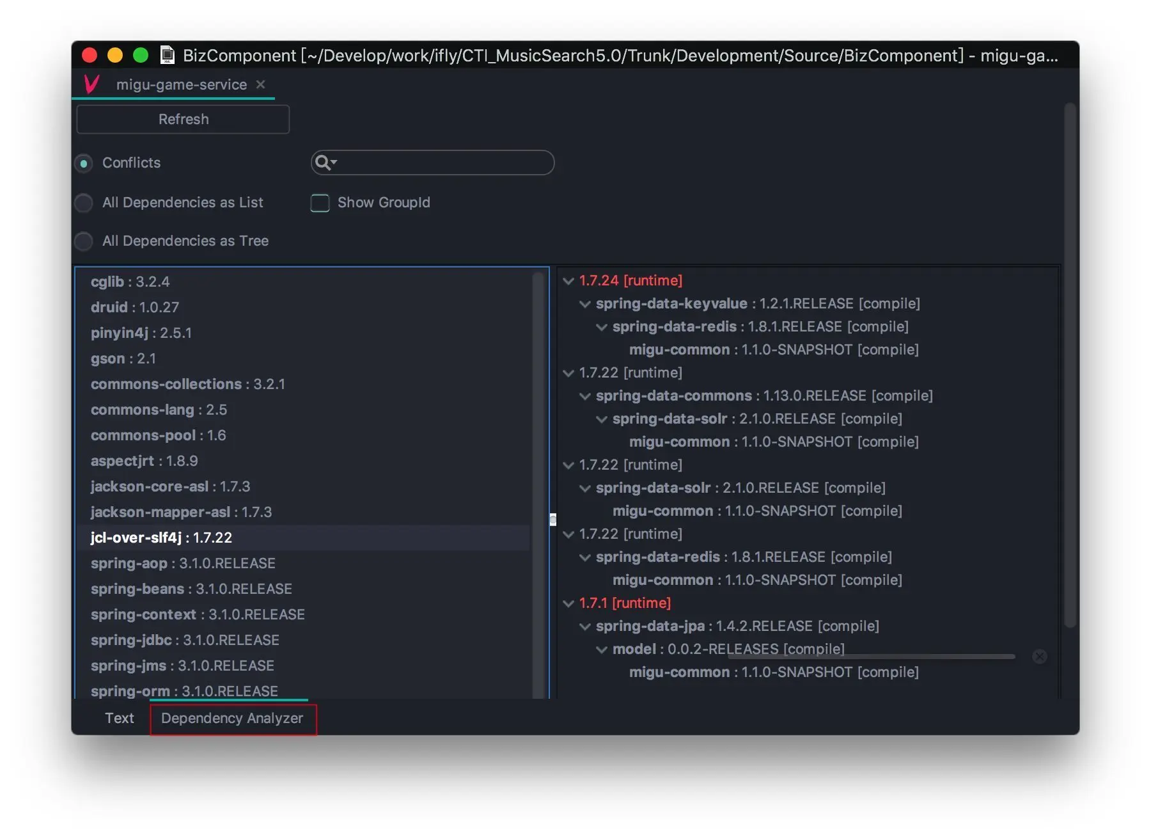Switch to the Text tab
The image size is (1151, 837).
(120, 718)
